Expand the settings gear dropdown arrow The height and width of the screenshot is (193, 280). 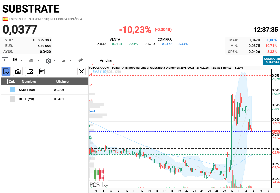[x=54, y=60]
